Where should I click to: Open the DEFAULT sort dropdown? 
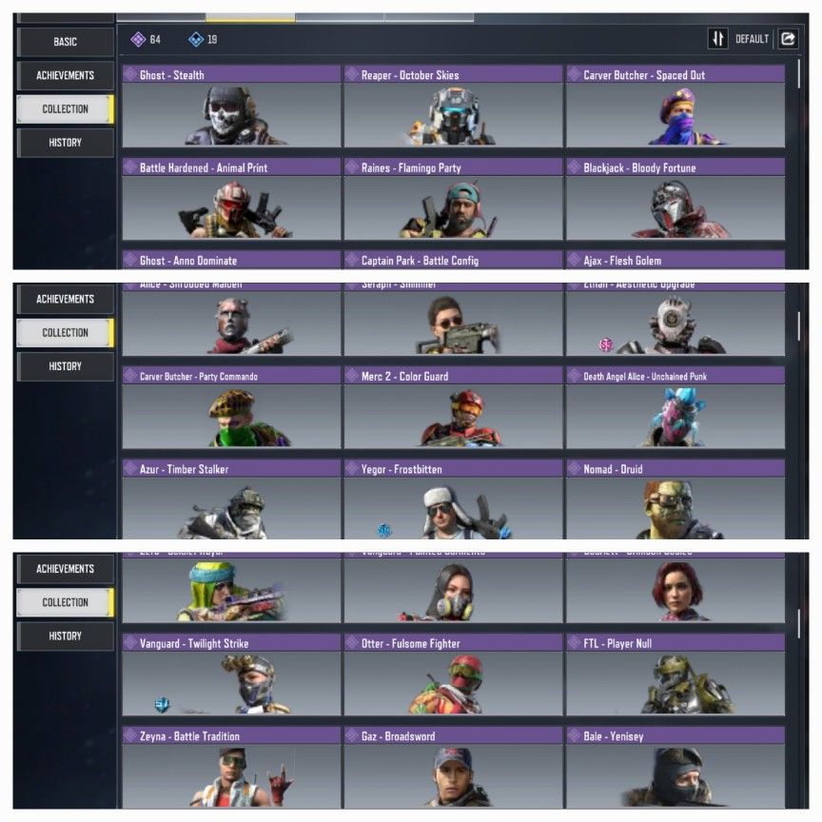pyautogui.click(x=752, y=39)
